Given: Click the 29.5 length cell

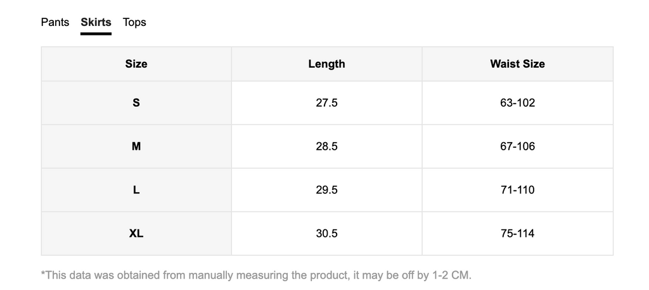Looking at the screenshot, I should pyautogui.click(x=326, y=190).
